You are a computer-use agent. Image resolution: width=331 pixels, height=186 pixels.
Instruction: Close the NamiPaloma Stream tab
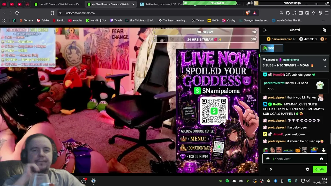[x=133, y=4]
